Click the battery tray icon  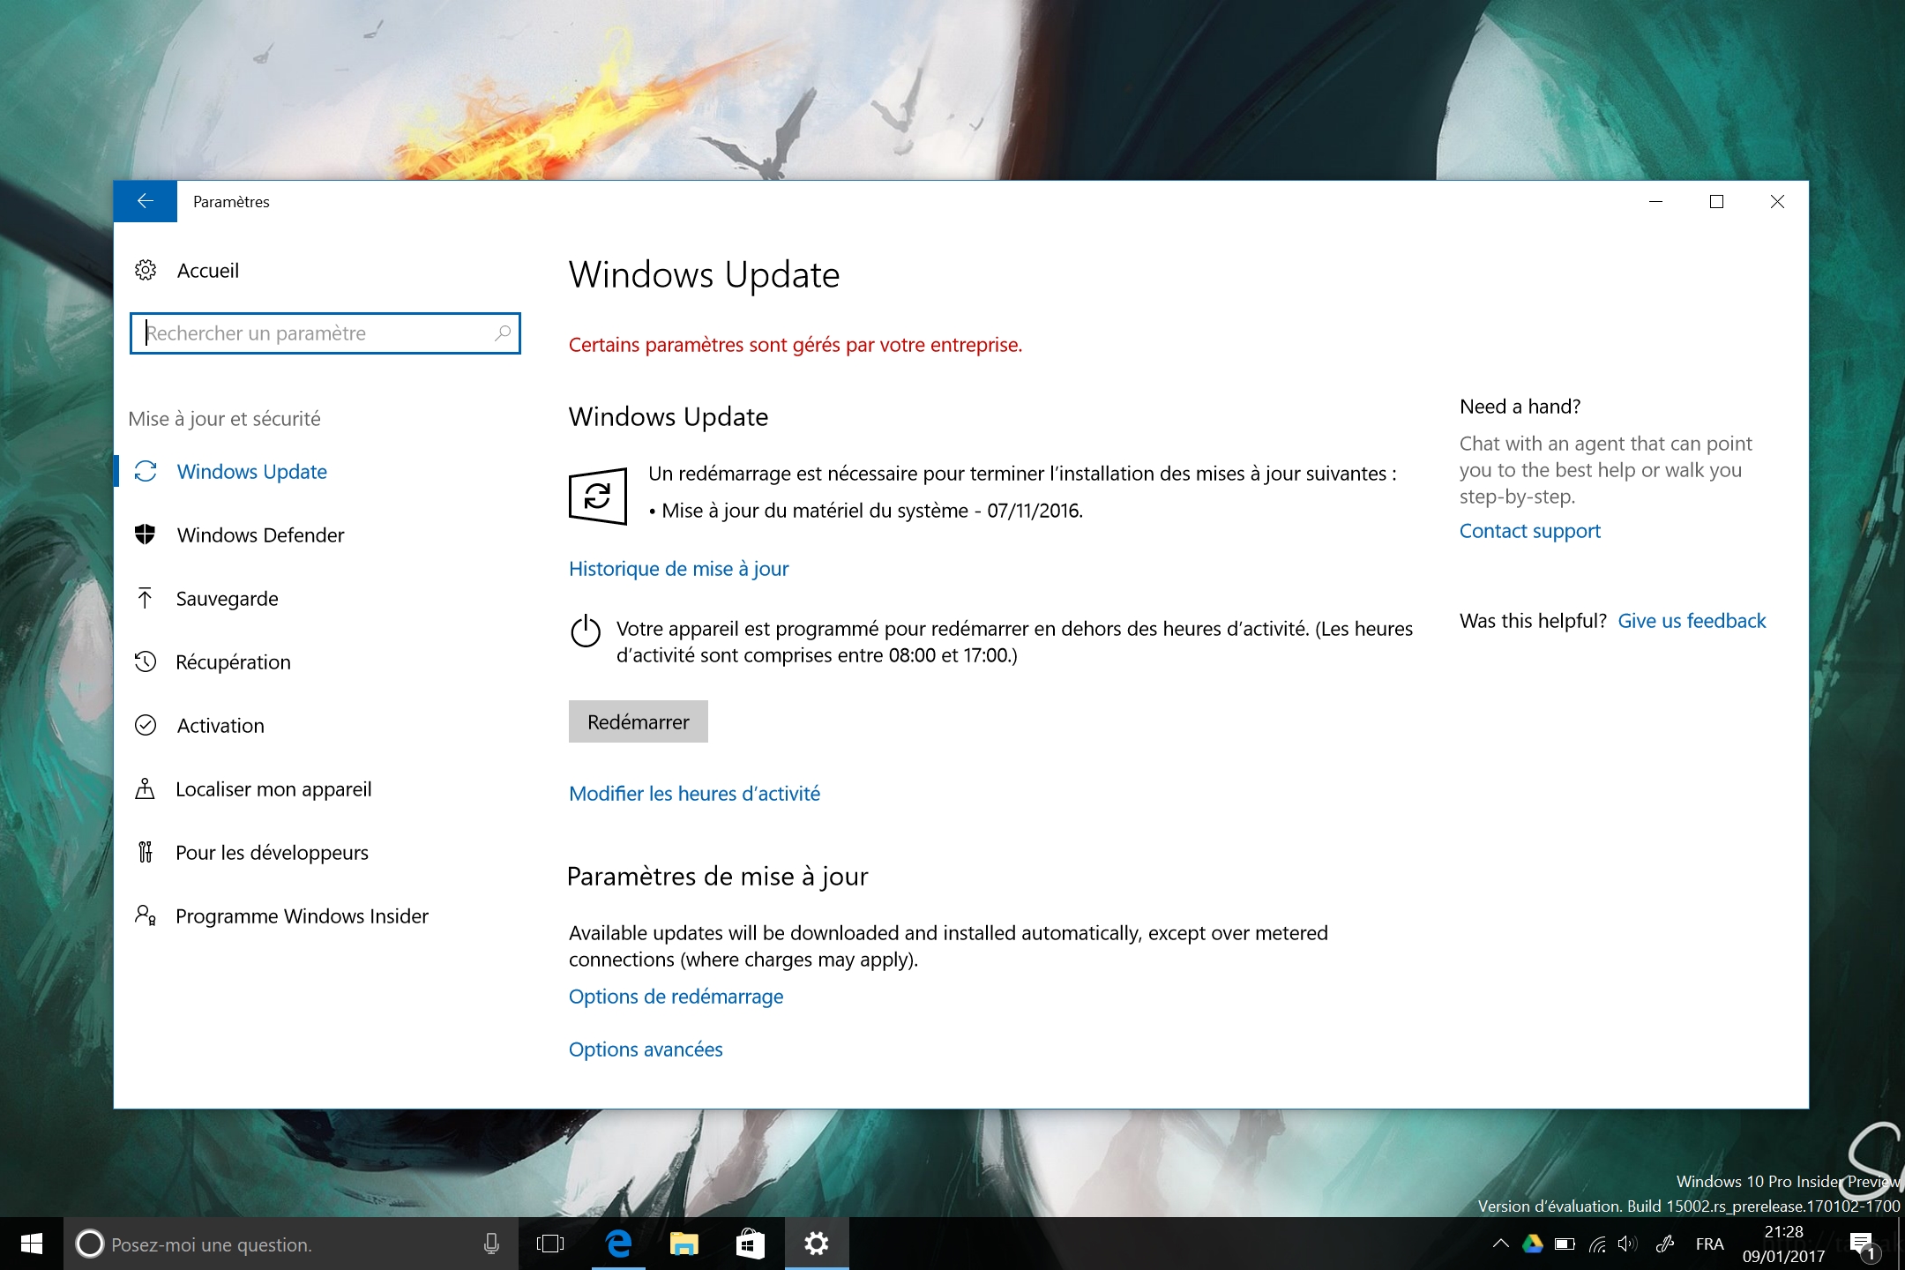1565,1244
